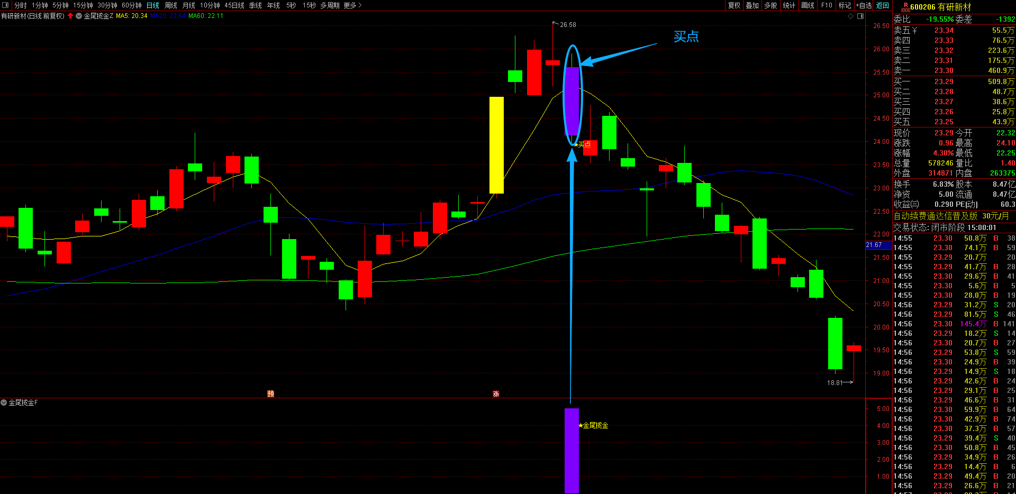1016x494 pixels.
Task: Click the 委比 -19.55% value
Action: (x=940, y=19)
